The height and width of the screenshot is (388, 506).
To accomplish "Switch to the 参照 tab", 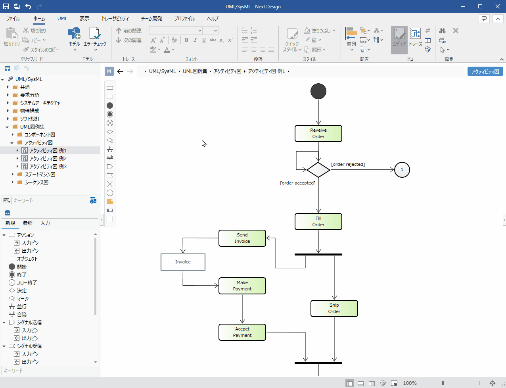I will pyautogui.click(x=28, y=223).
